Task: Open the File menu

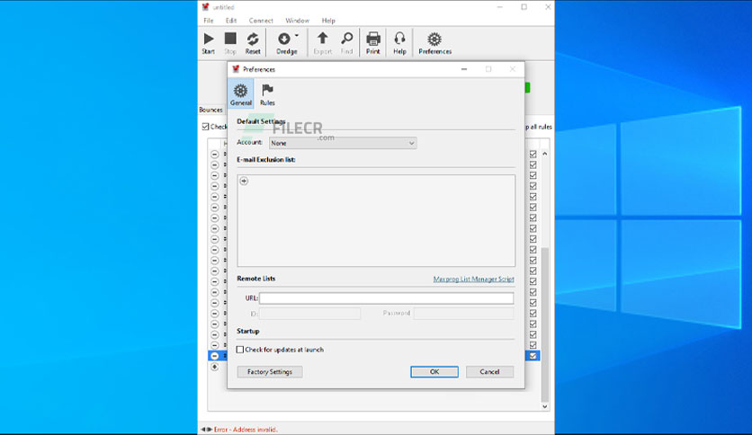Action: coord(208,21)
